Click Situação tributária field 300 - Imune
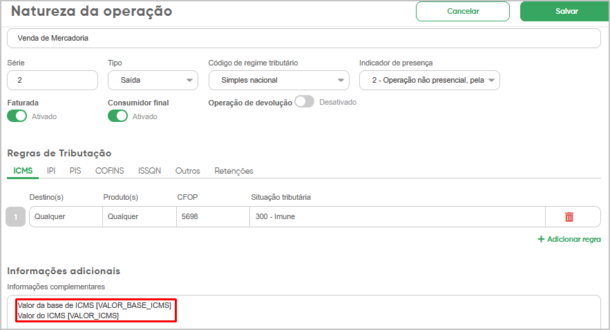The image size is (610, 330). (x=397, y=217)
